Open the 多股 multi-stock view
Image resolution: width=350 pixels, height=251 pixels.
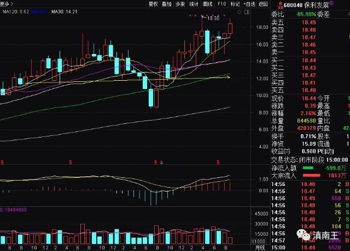(x=180, y=4)
